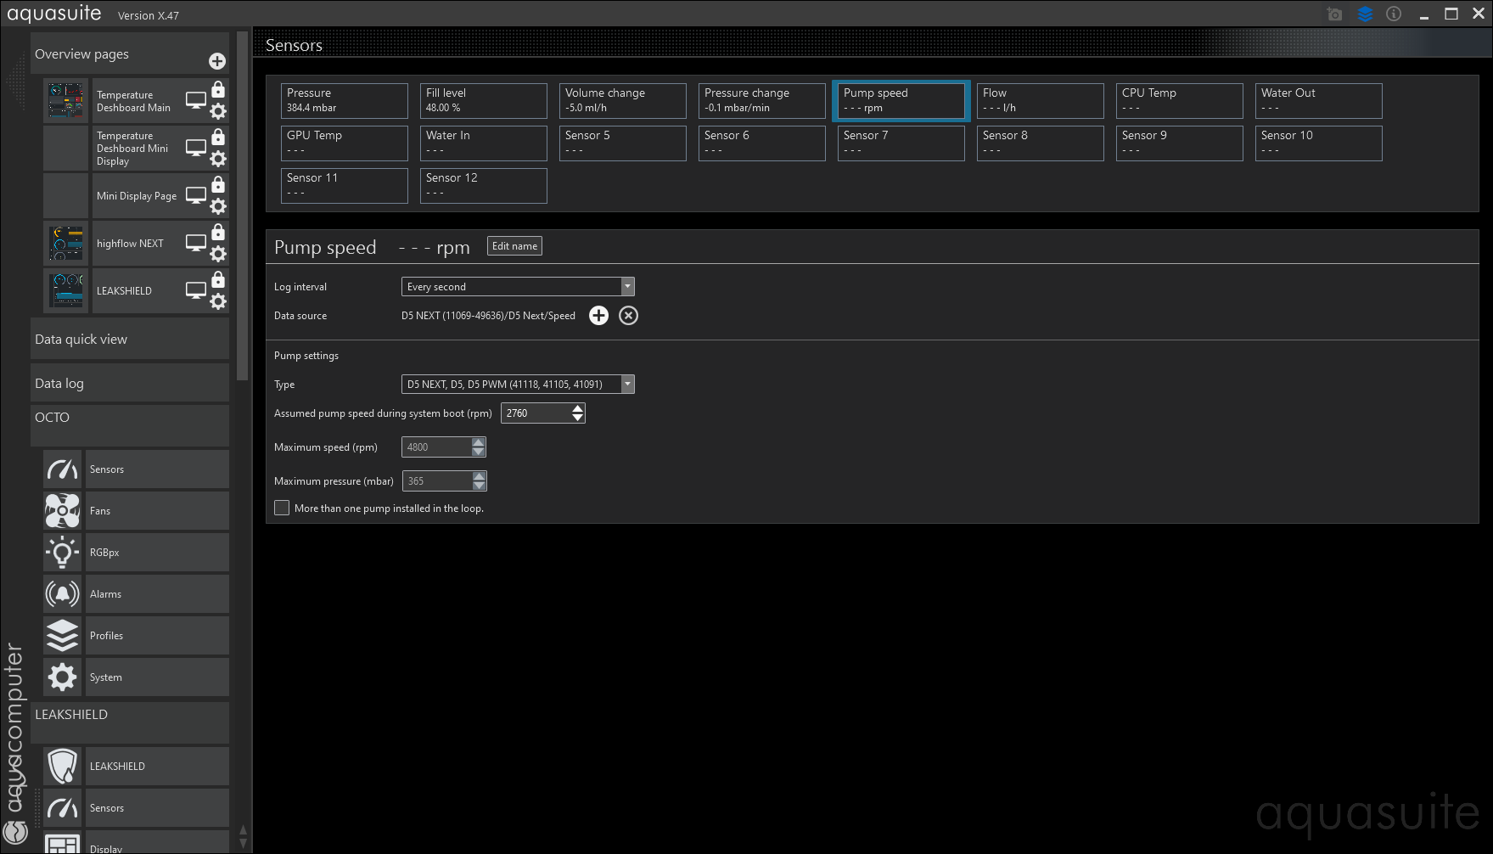This screenshot has height=854, width=1493.
Task: Click the add data source plus icon
Action: point(598,316)
